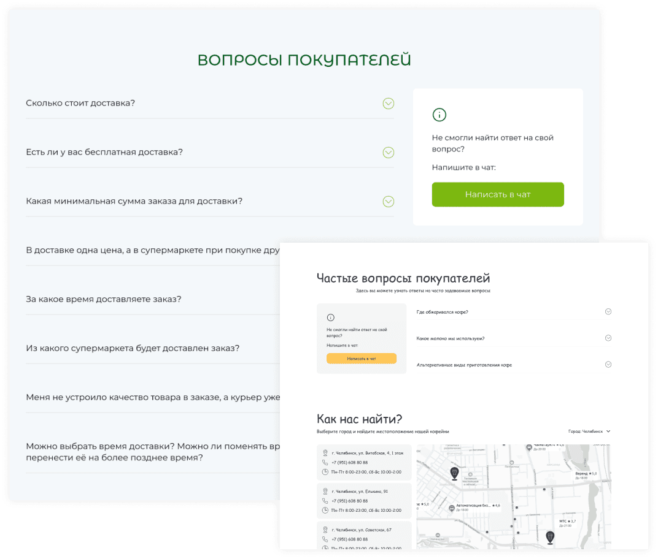Expand "Сколько стоит доставка?" question
Screen dimensions: 658x559
[388, 104]
